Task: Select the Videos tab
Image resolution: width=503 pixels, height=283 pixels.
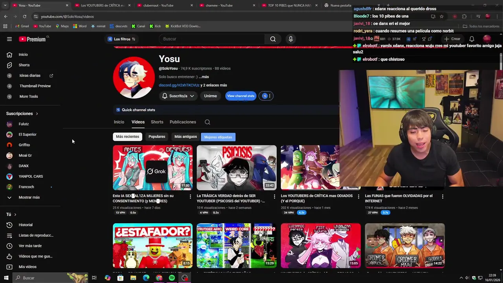Action: coord(138,122)
